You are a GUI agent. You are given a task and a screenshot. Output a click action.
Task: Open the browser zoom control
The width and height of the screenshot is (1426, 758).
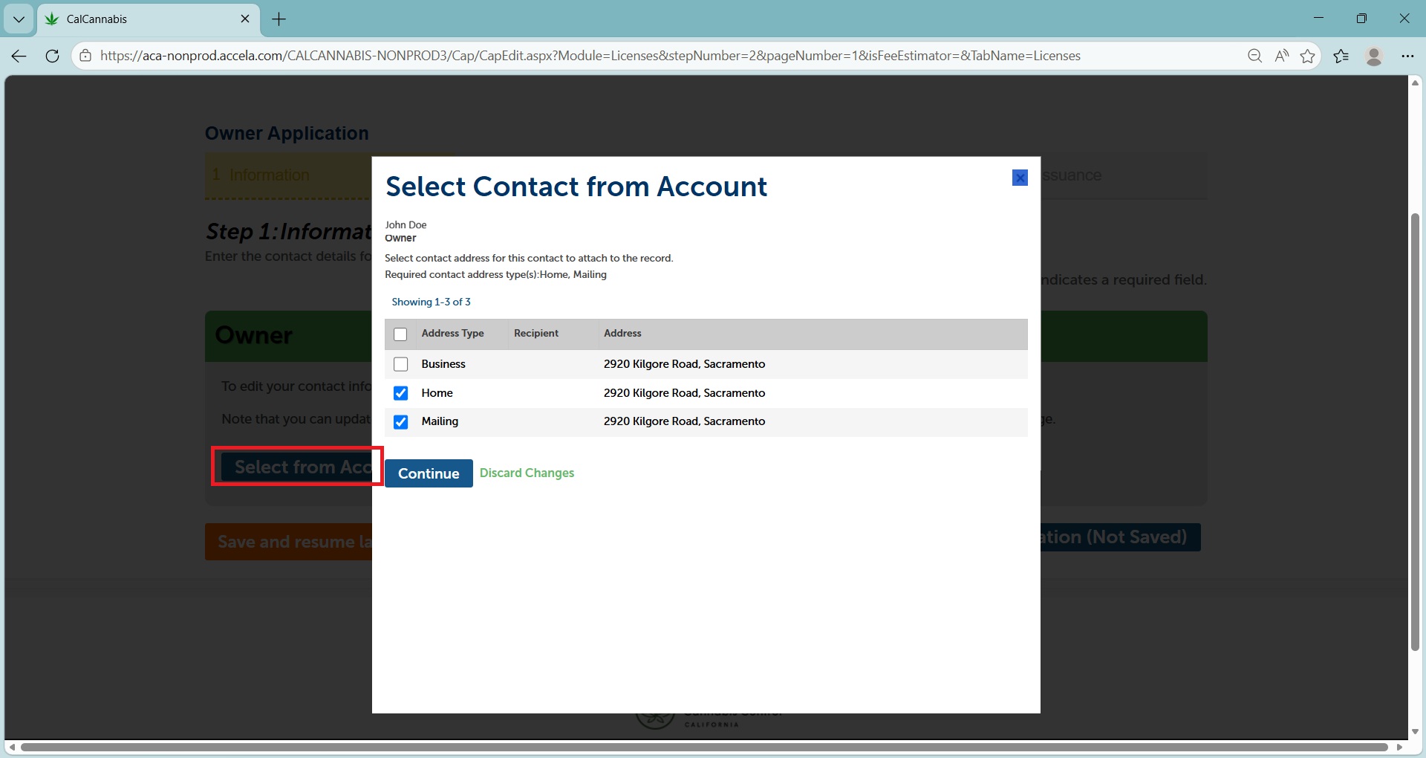coord(1254,56)
